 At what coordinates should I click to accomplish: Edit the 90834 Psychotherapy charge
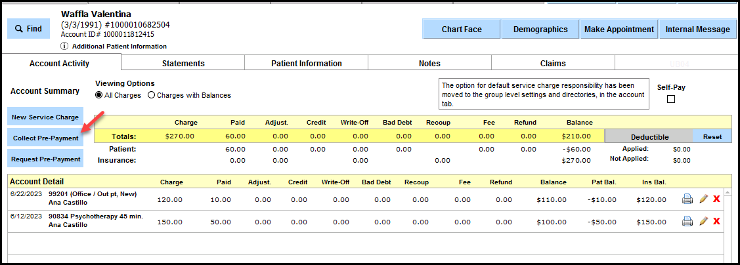click(703, 221)
